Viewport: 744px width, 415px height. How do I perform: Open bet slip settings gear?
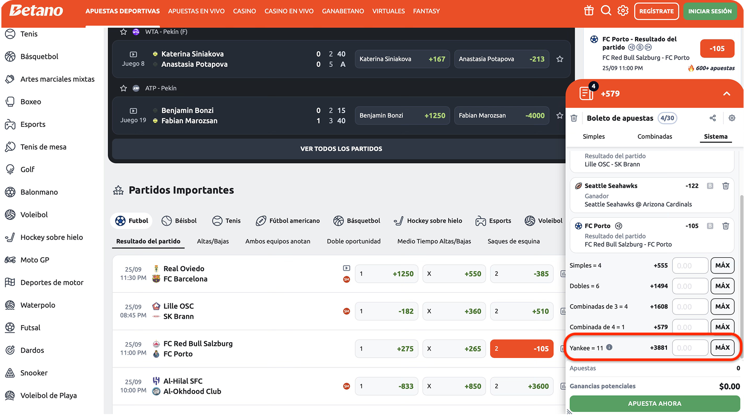(x=732, y=118)
